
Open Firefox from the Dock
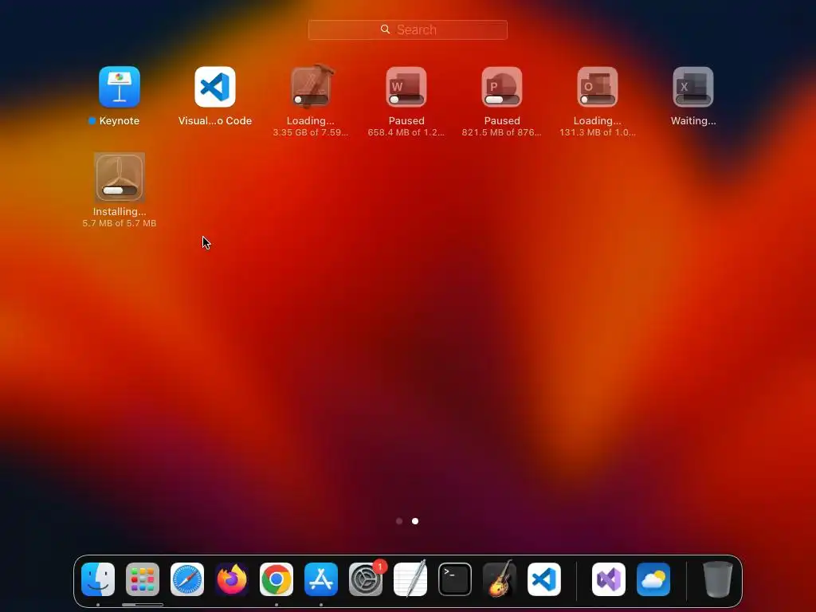coord(232,579)
